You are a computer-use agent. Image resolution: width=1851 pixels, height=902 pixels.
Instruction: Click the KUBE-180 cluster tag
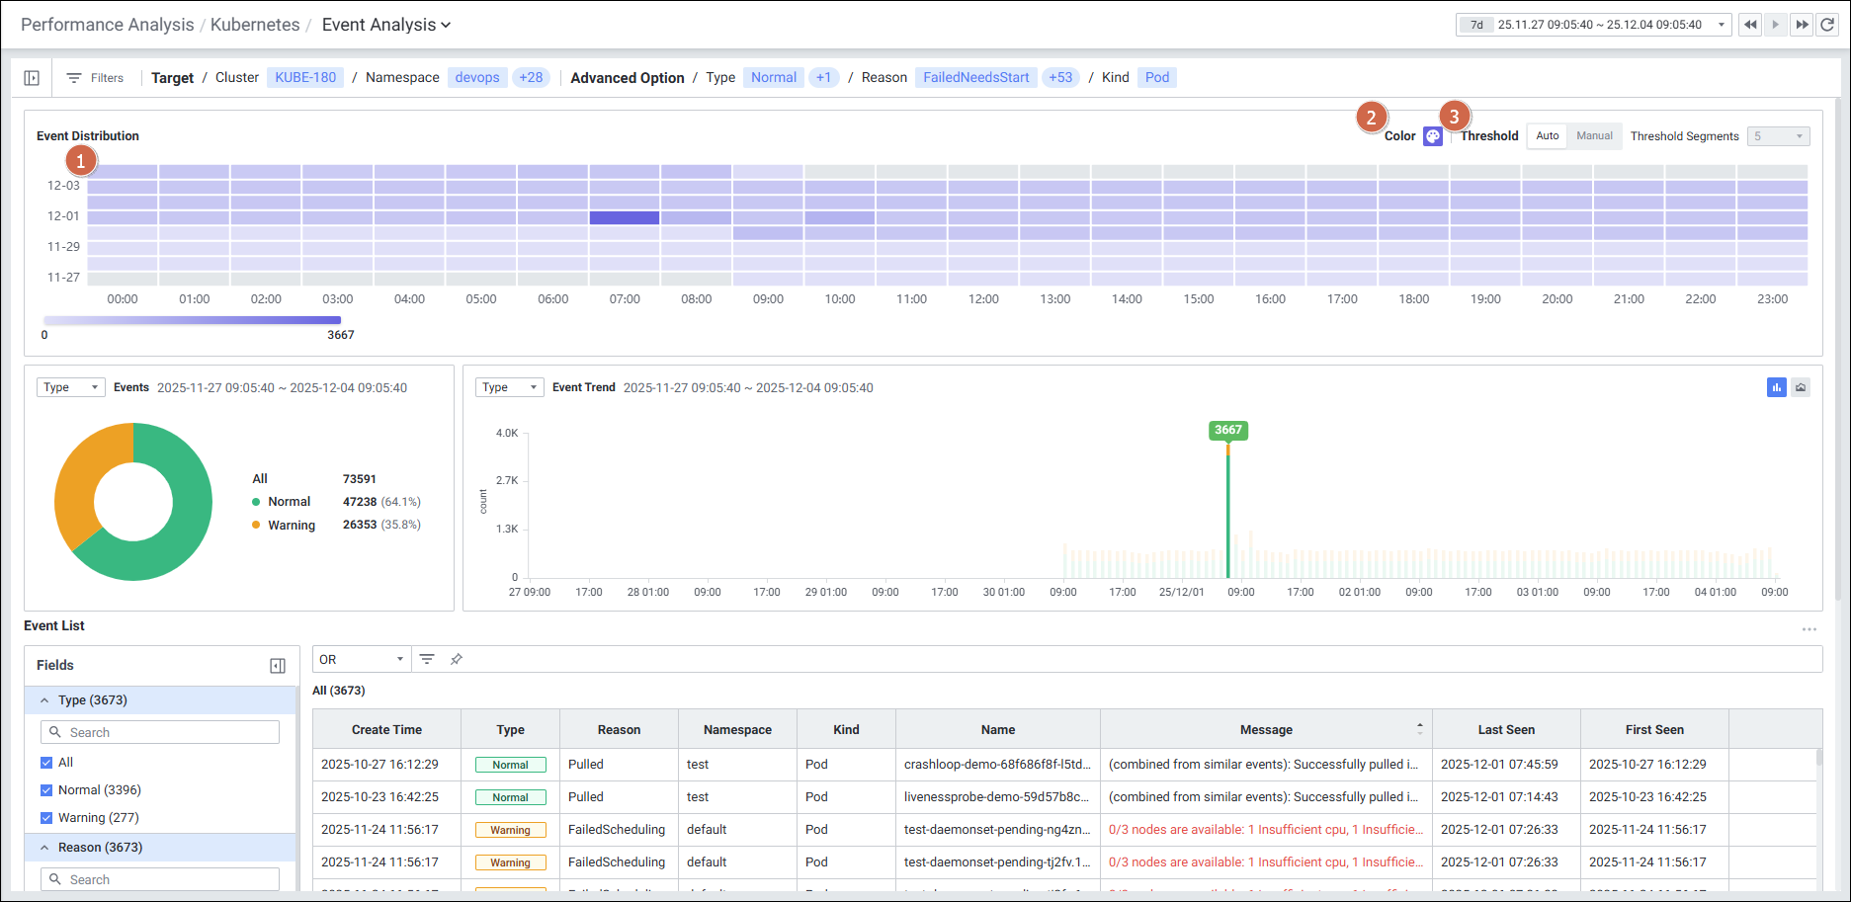305,78
